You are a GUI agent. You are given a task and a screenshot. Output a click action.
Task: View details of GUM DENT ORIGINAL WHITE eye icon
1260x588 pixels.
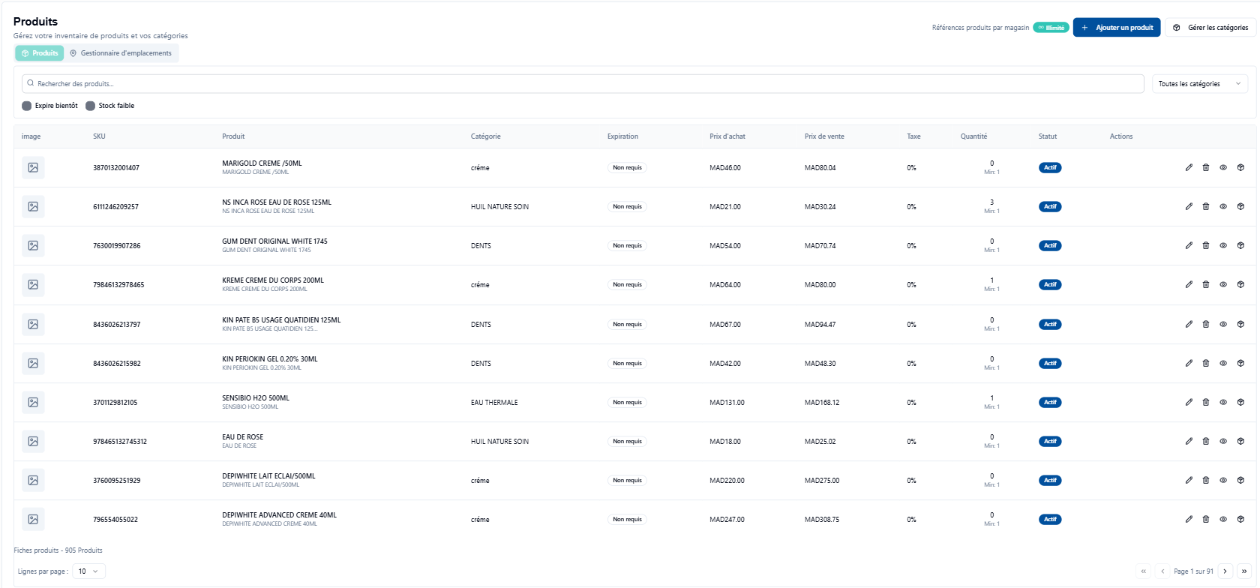coord(1223,246)
